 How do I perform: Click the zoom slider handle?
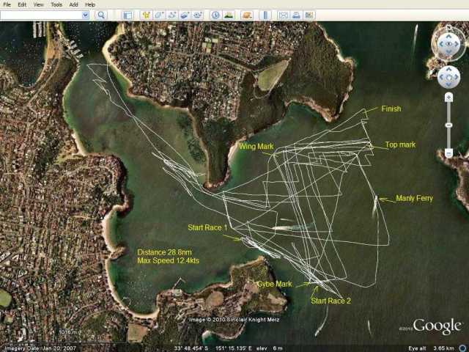448,125
